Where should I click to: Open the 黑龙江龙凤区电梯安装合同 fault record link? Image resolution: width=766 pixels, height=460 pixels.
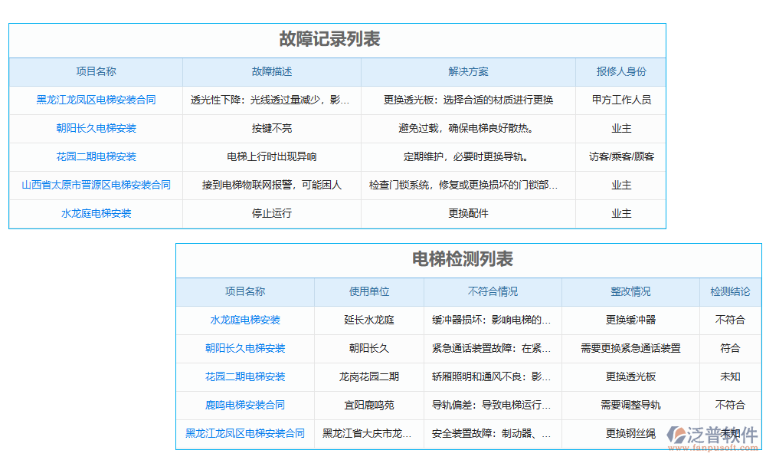(95, 100)
